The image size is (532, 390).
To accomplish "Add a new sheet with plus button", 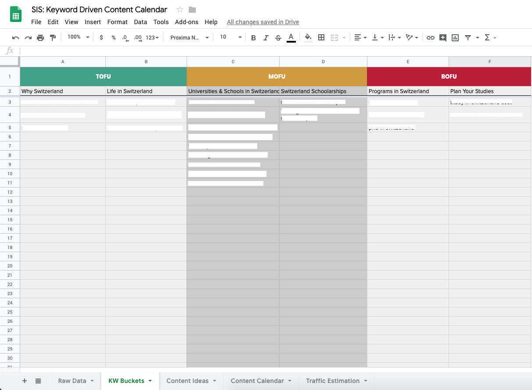I will point(25,381).
